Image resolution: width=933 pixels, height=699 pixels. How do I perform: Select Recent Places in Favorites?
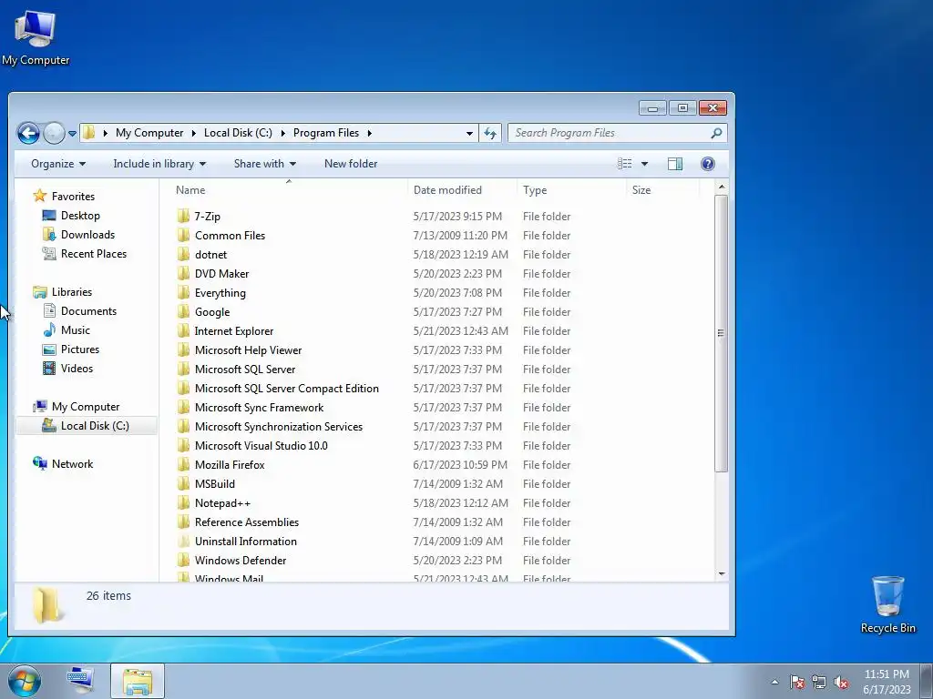pyautogui.click(x=94, y=254)
